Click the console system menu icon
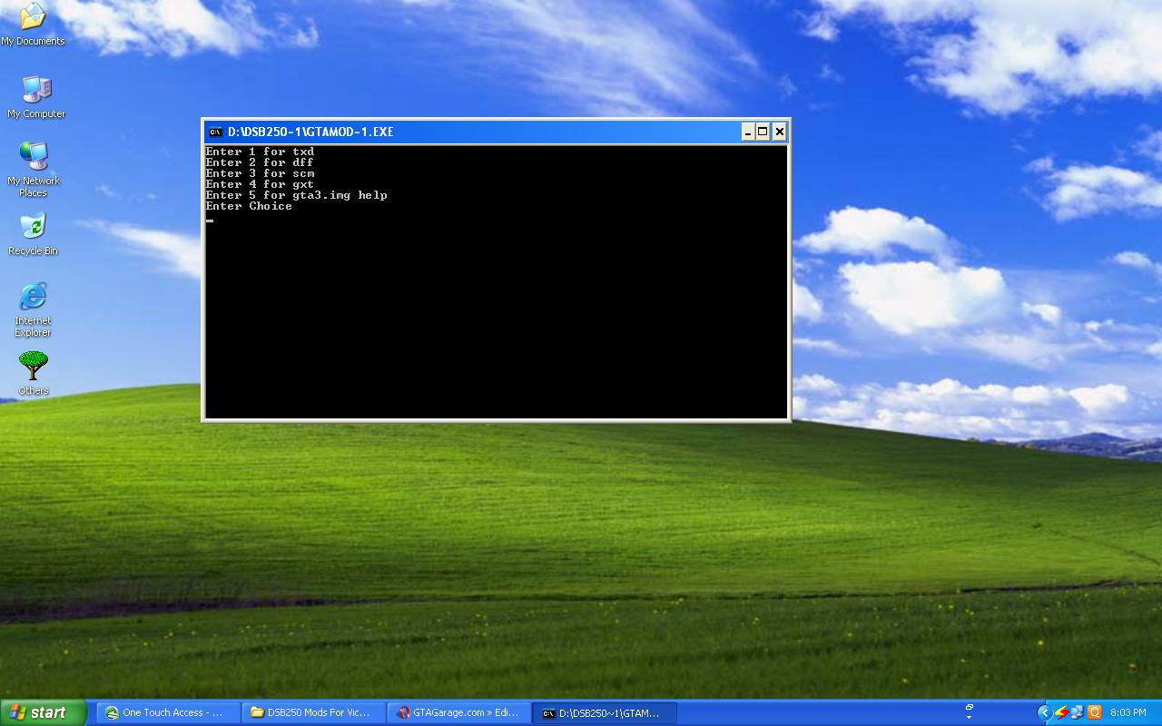This screenshot has width=1162, height=726. (x=215, y=132)
